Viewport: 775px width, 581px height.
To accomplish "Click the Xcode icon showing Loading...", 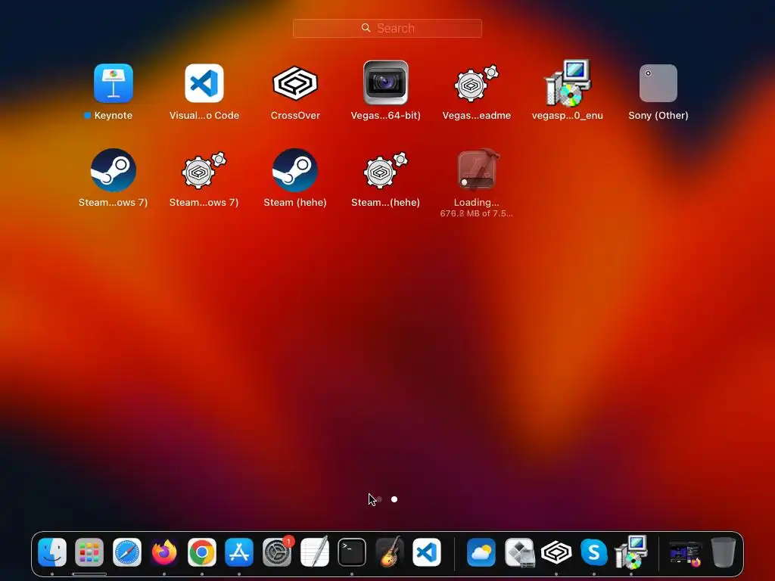I will (477, 169).
